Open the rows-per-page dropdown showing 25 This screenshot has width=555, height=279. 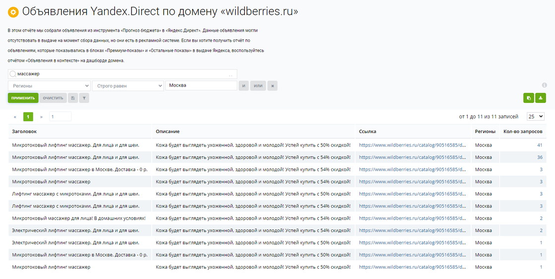pyautogui.click(x=535, y=116)
